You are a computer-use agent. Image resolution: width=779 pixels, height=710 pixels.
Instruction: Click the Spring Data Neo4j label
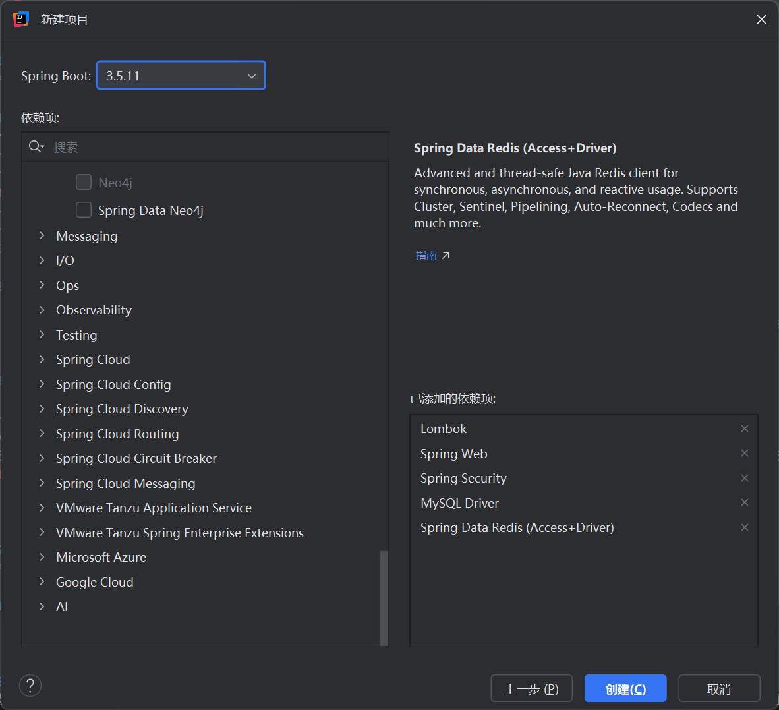(150, 211)
